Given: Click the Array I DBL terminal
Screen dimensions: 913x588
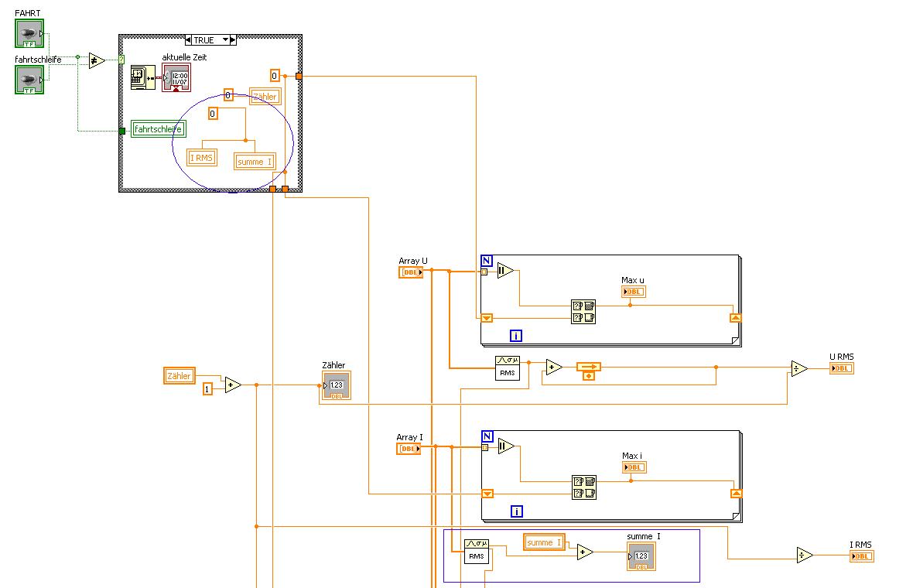Looking at the screenshot, I should click(409, 449).
